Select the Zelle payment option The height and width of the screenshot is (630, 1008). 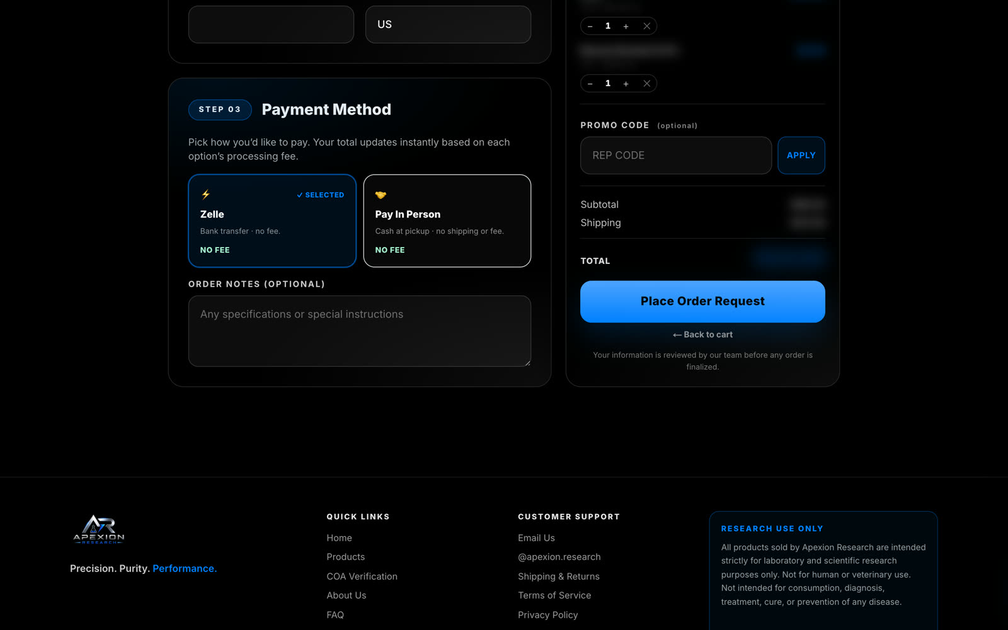point(272,221)
